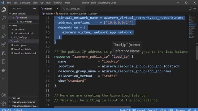Click the "load_ip" resource name in line 51
Screen dimensions: 198x111
coord(121,57)
